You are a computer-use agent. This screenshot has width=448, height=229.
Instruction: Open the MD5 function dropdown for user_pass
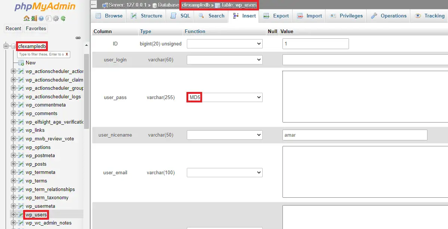pyautogui.click(x=225, y=98)
